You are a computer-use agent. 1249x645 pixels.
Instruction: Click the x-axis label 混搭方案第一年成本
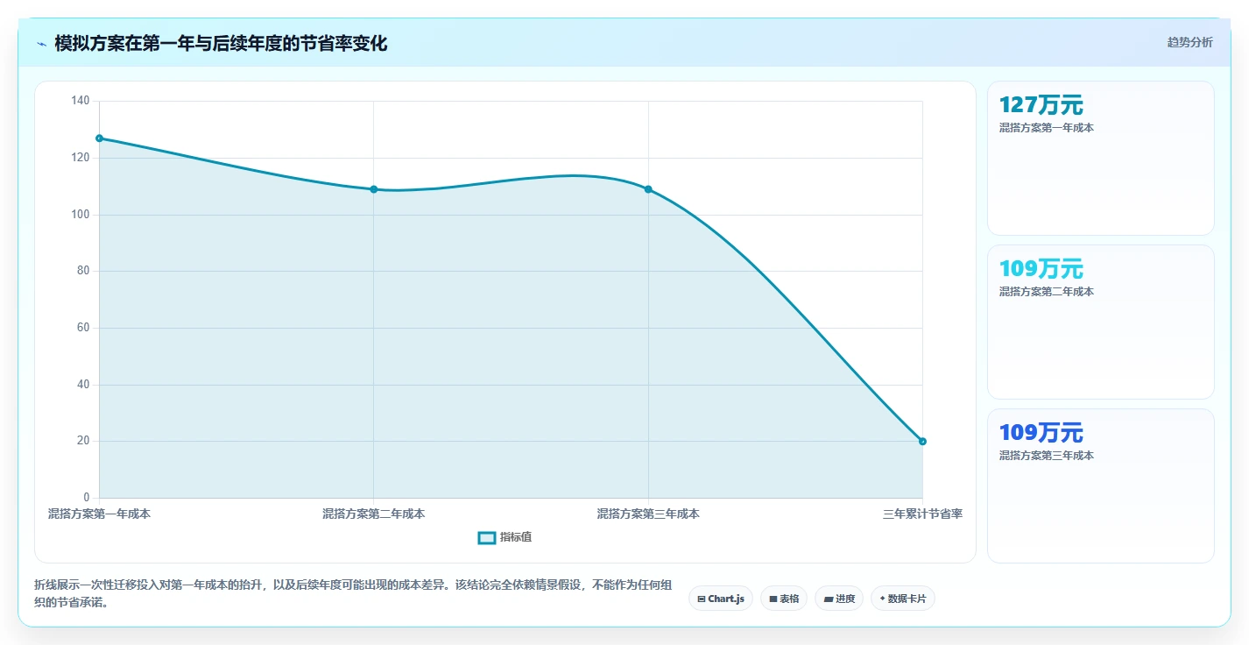pyautogui.click(x=99, y=514)
